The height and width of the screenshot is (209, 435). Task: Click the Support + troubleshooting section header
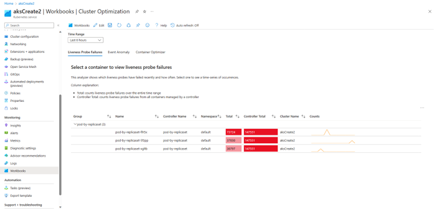pos(23,205)
